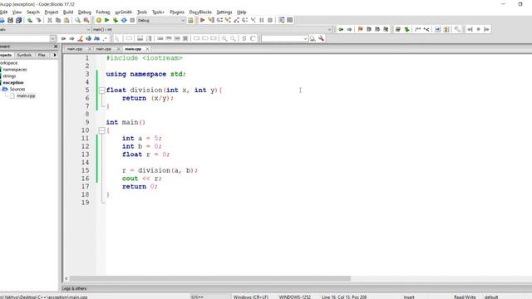This screenshot has width=532, height=299.
Task: Show more management tabs with the arrow
Action: (x=55, y=55)
